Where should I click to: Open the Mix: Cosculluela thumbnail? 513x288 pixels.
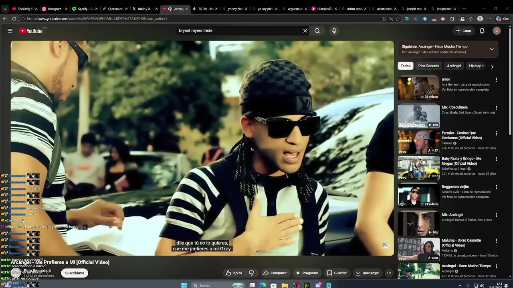coord(418,116)
